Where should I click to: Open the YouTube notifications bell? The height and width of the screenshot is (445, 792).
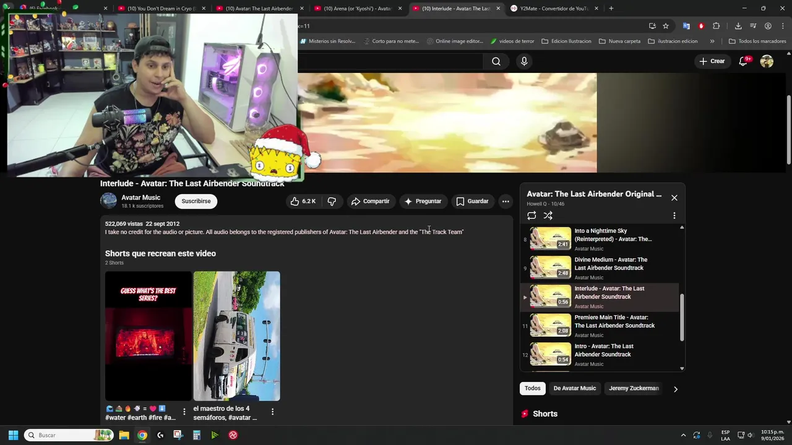[744, 61]
